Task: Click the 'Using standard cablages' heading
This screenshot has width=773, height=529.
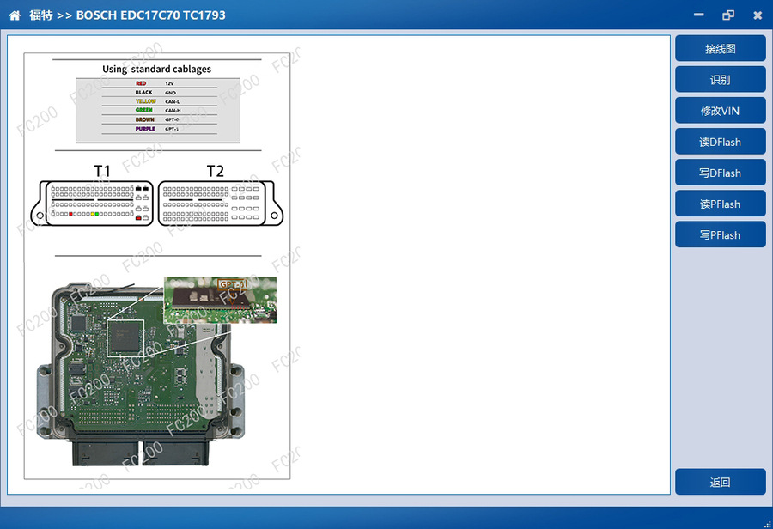Action: 157,69
